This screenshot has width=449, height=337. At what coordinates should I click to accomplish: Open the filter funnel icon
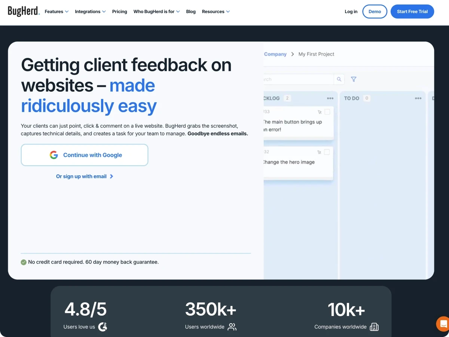click(354, 79)
